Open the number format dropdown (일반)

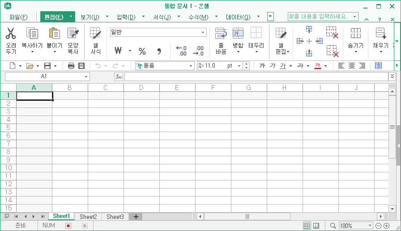(203, 32)
